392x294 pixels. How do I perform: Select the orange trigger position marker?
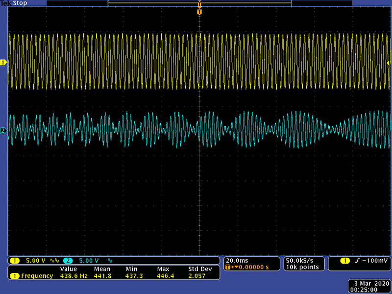pos(199,11)
